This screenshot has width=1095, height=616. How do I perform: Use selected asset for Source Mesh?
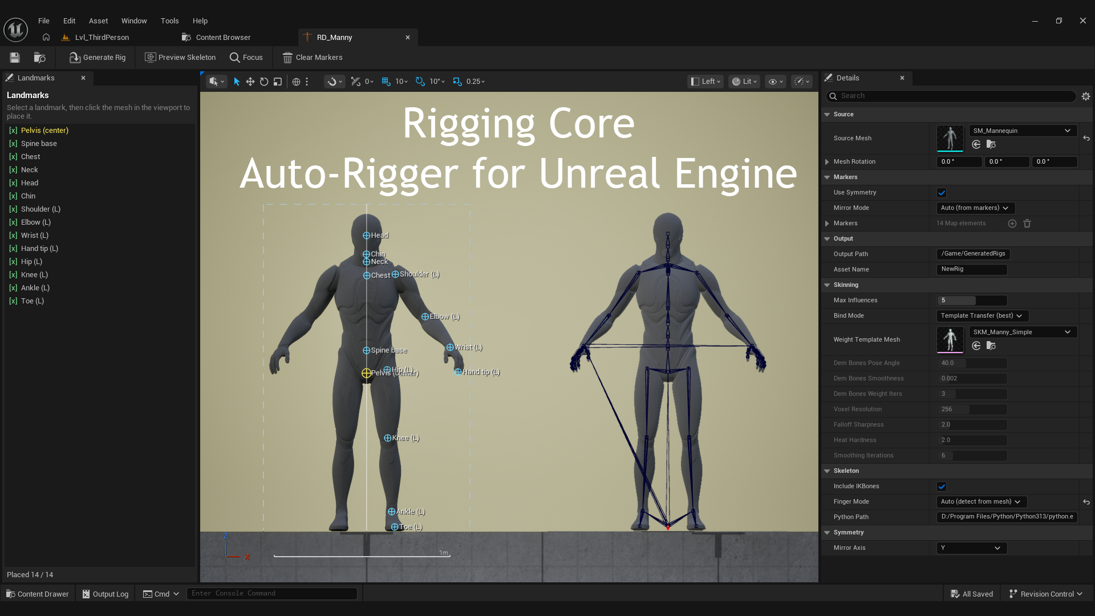pyautogui.click(x=976, y=145)
